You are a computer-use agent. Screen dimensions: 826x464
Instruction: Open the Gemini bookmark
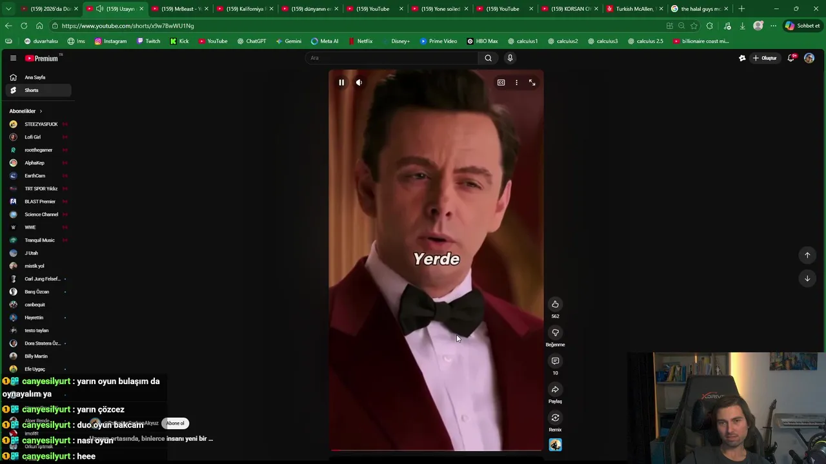pos(288,41)
